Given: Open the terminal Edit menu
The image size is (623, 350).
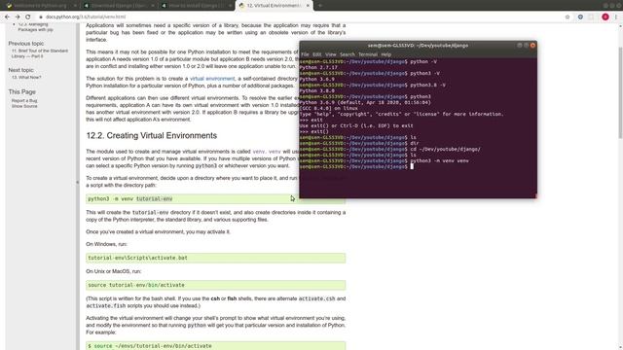Looking at the screenshot, I should point(316,54).
